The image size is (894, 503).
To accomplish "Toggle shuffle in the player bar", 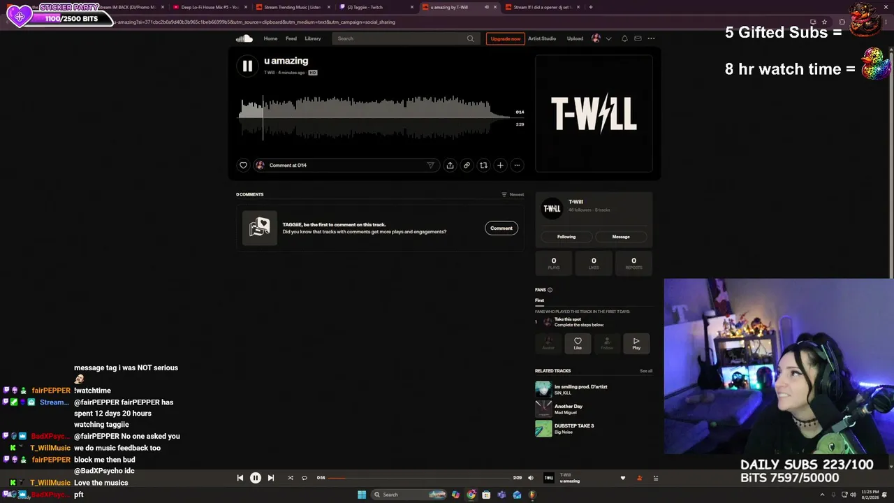I will tap(291, 478).
